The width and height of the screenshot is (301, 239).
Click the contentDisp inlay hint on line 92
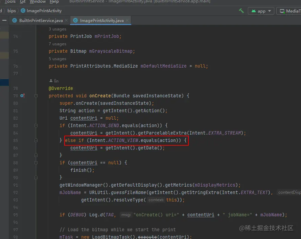(x=289, y=192)
